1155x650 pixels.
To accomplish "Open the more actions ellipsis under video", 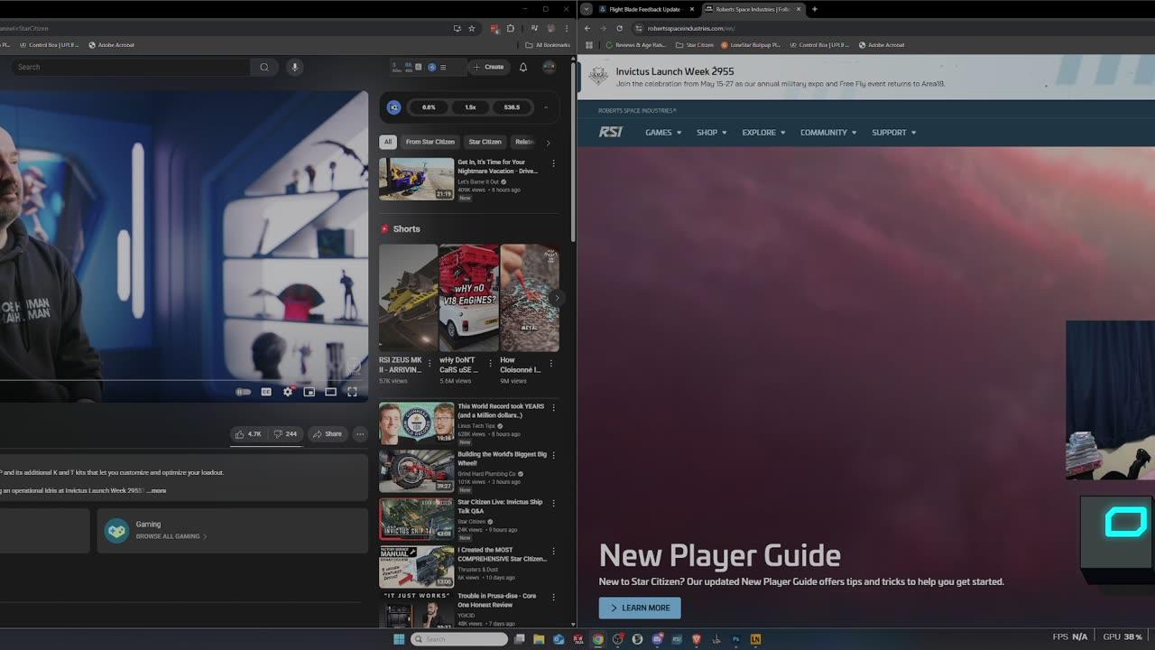I will coord(360,434).
